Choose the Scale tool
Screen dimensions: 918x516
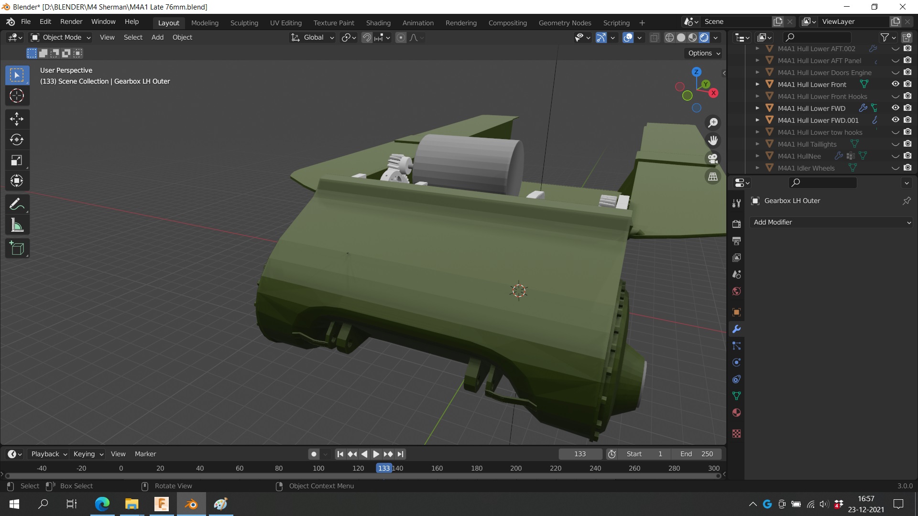tap(17, 161)
